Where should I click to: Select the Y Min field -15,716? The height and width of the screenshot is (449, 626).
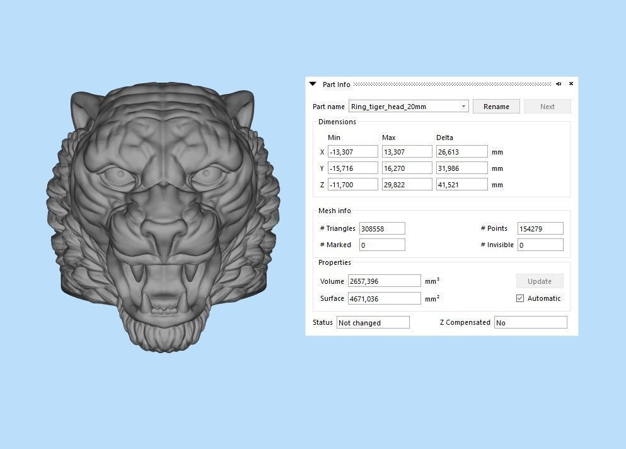(352, 168)
